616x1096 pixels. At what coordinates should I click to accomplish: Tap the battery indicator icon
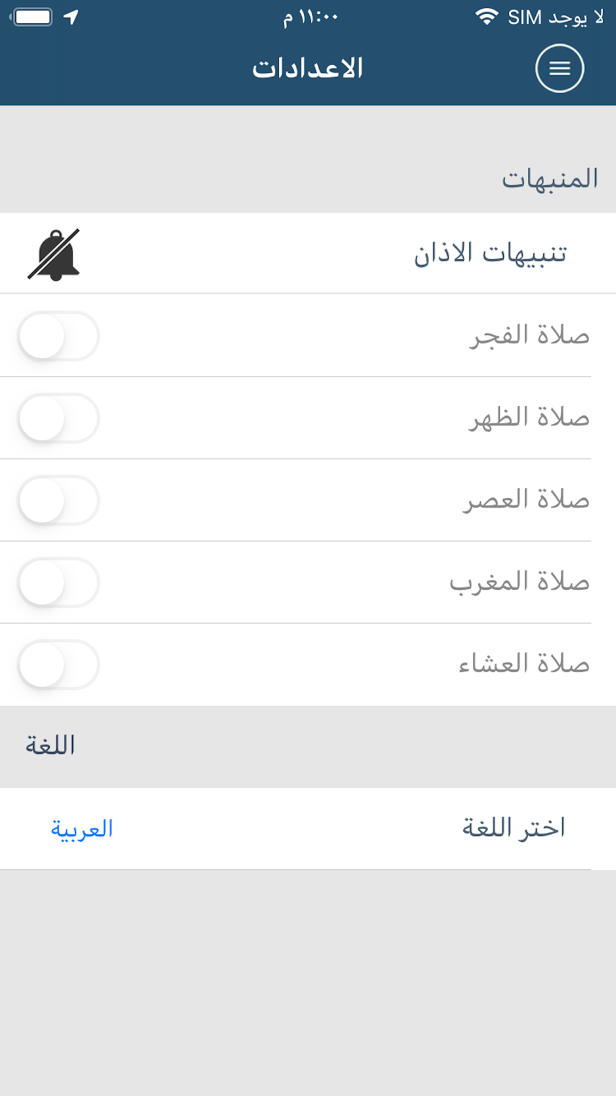32,17
